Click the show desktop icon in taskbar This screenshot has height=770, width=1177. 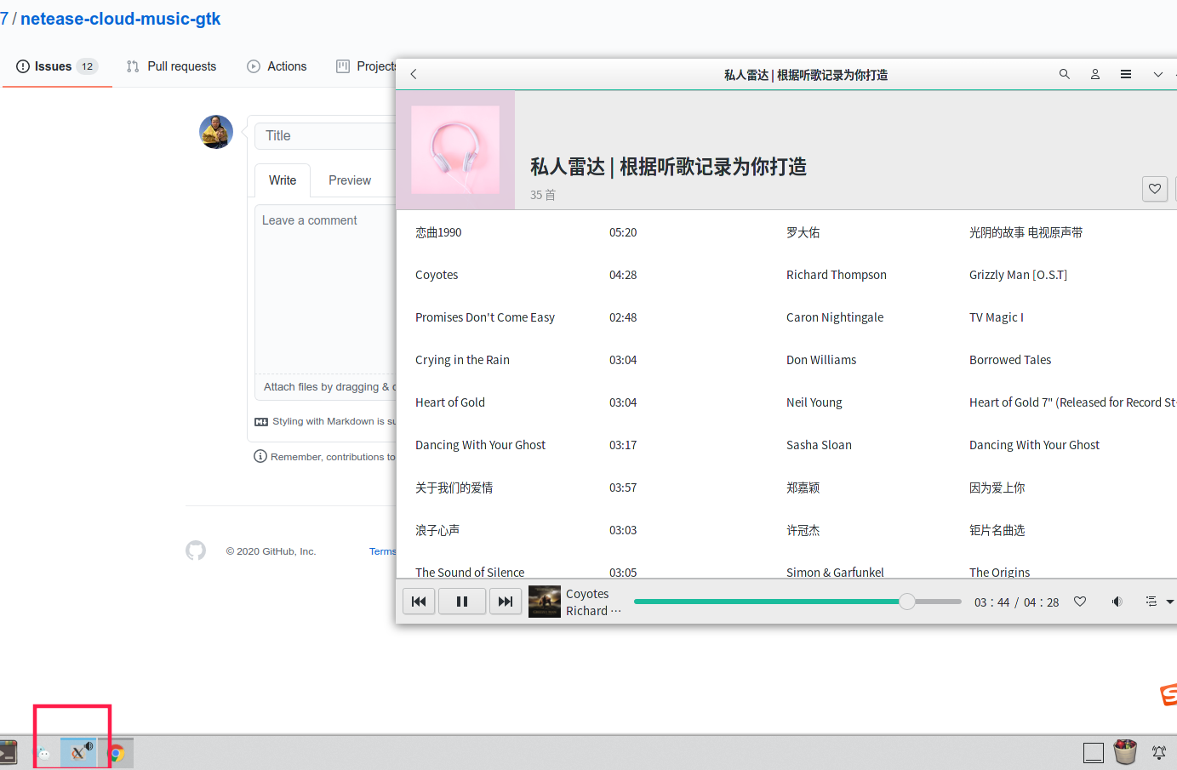(1094, 753)
